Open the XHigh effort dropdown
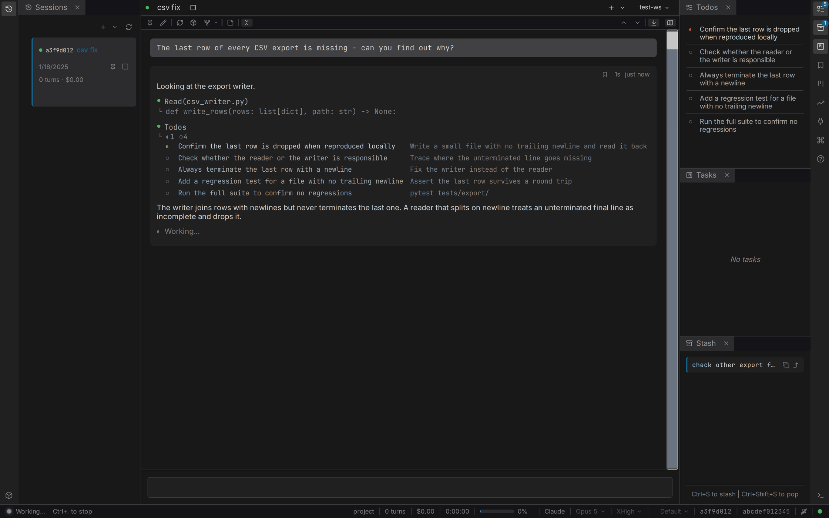The image size is (829, 518). [x=628, y=511]
